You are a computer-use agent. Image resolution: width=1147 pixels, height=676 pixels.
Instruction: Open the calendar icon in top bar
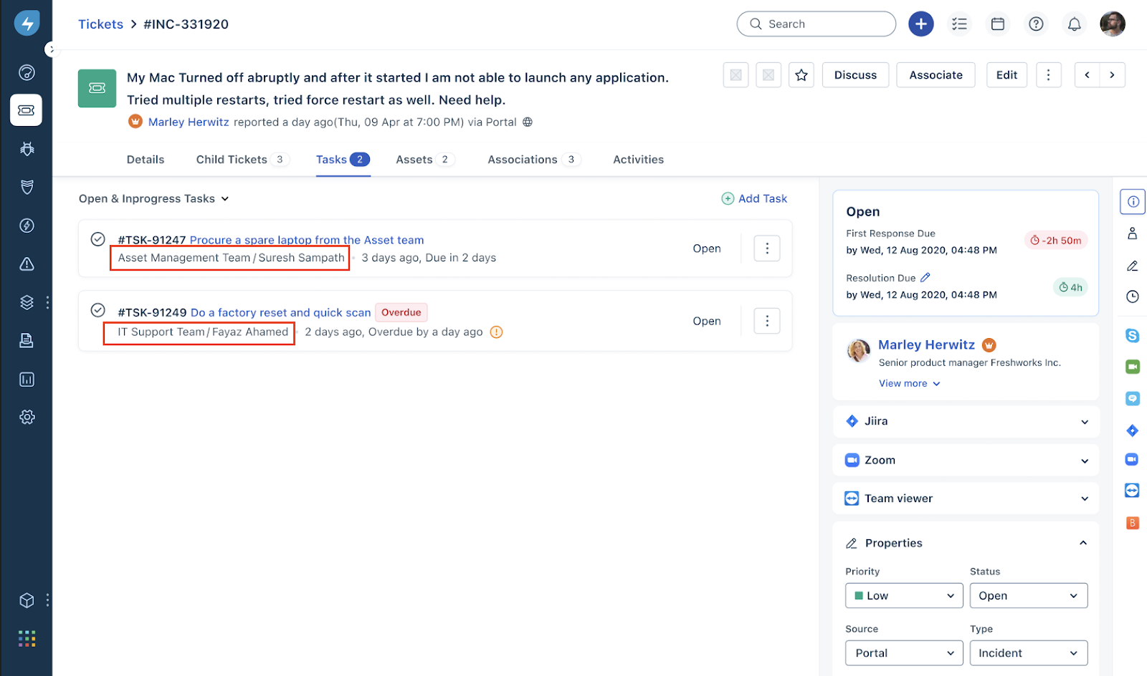pyautogui.click(x=997, y=24)
